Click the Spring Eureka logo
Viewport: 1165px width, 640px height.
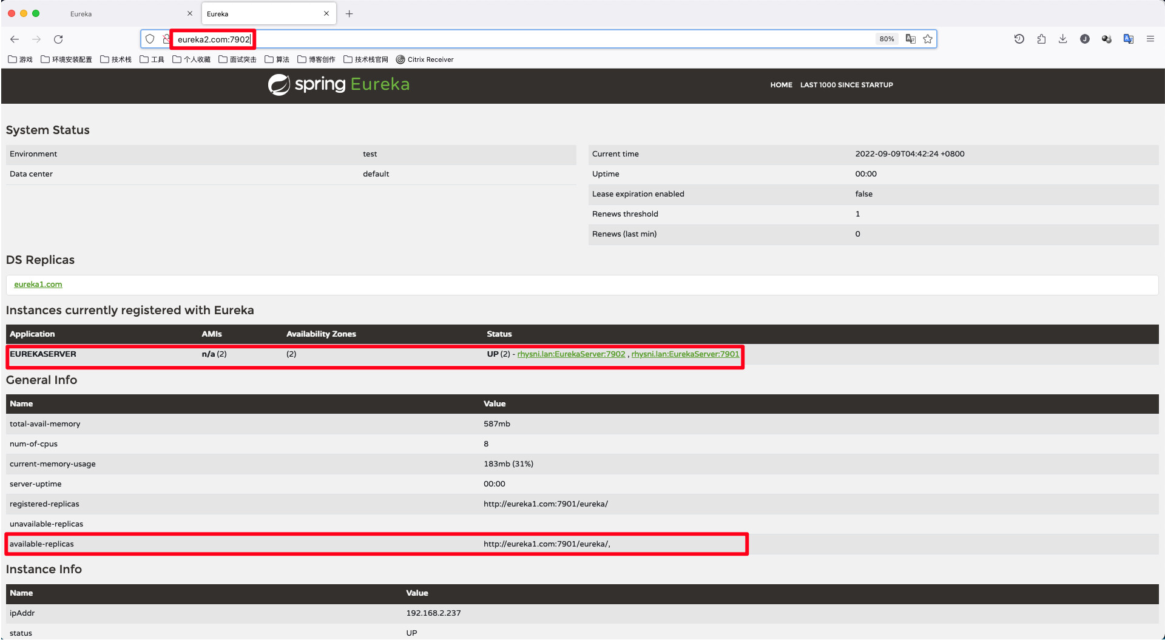(339, 84)
